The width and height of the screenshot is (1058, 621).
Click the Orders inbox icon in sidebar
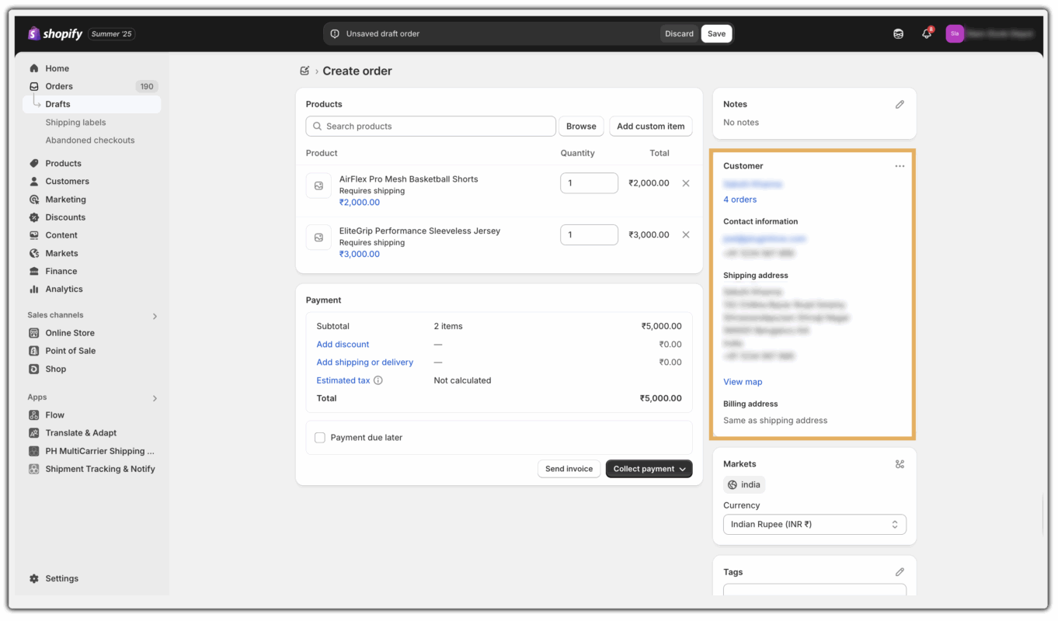point(33,86)
